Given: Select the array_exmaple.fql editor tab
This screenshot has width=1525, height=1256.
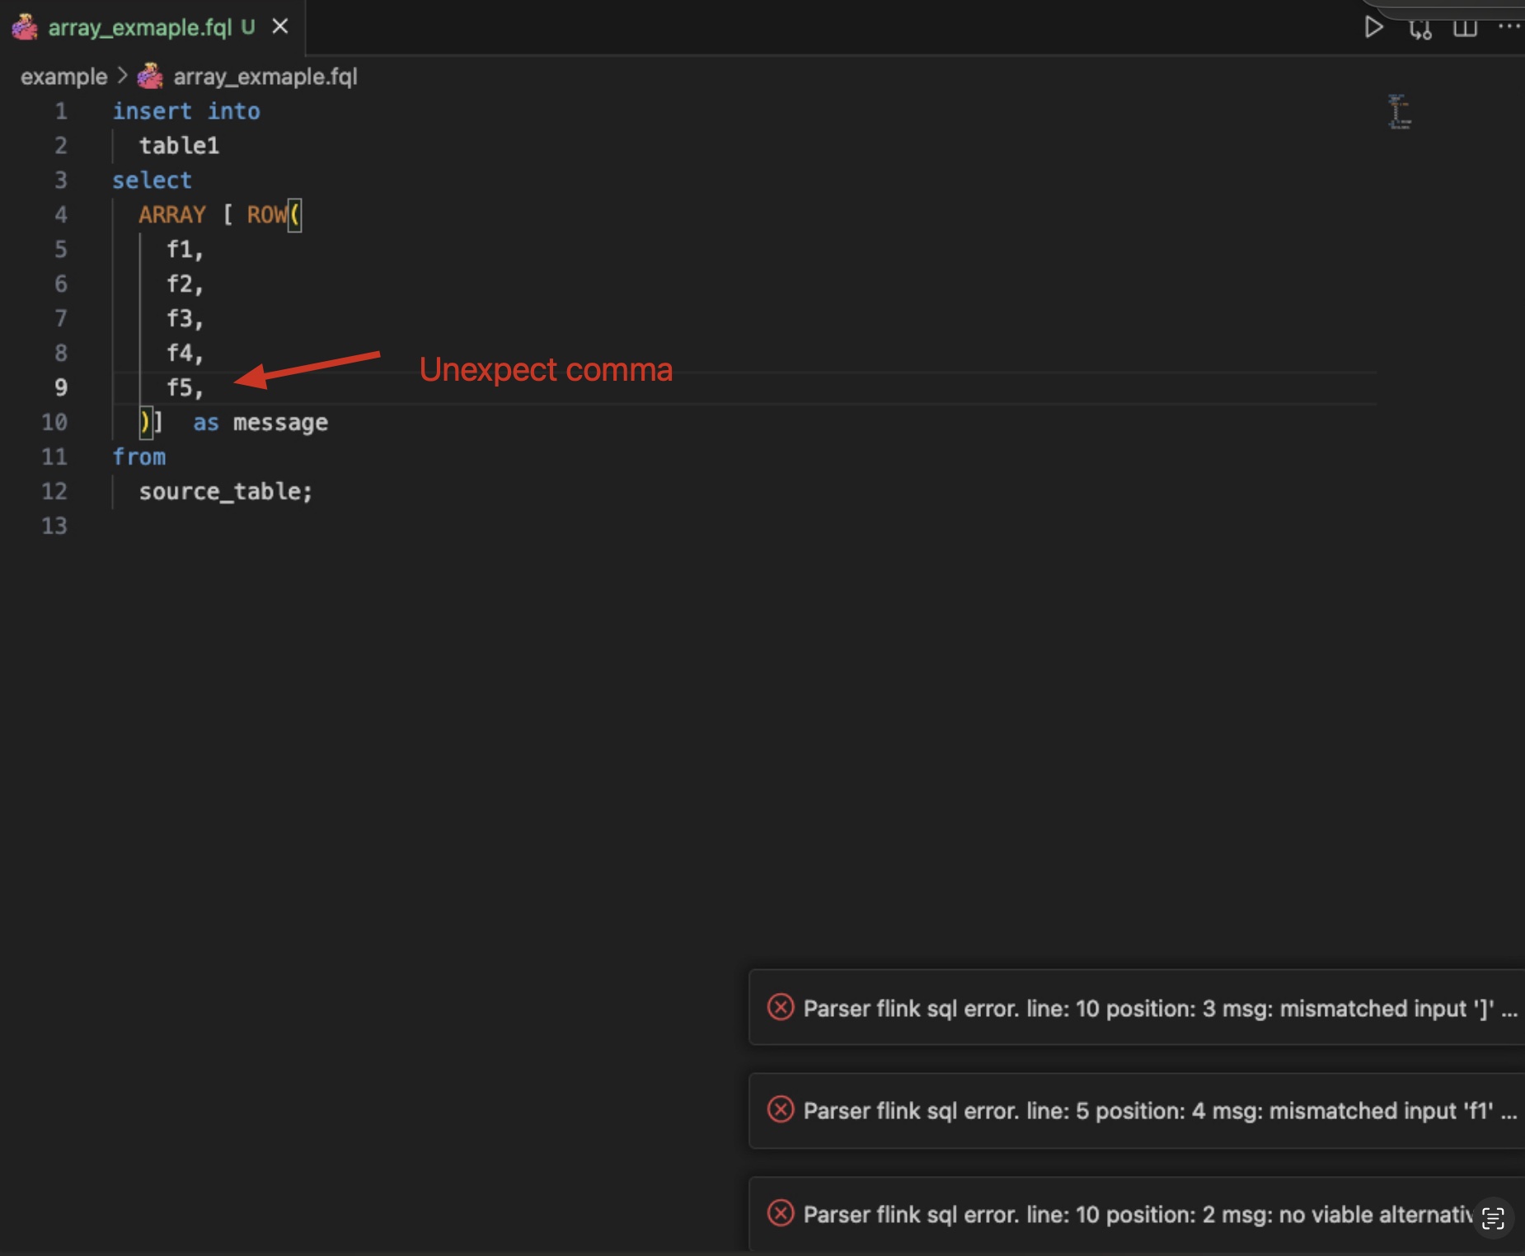Looking at the screenshot, I should coord(152,27).
